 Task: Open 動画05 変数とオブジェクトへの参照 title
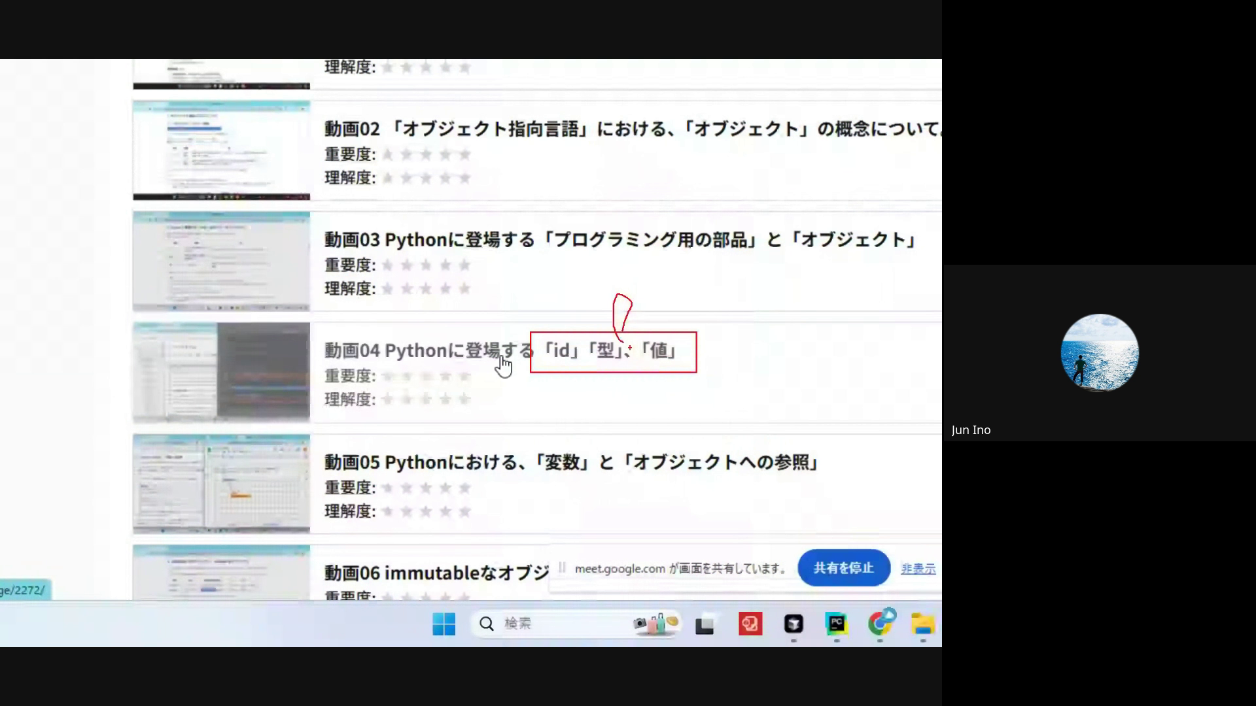[570, 462]
